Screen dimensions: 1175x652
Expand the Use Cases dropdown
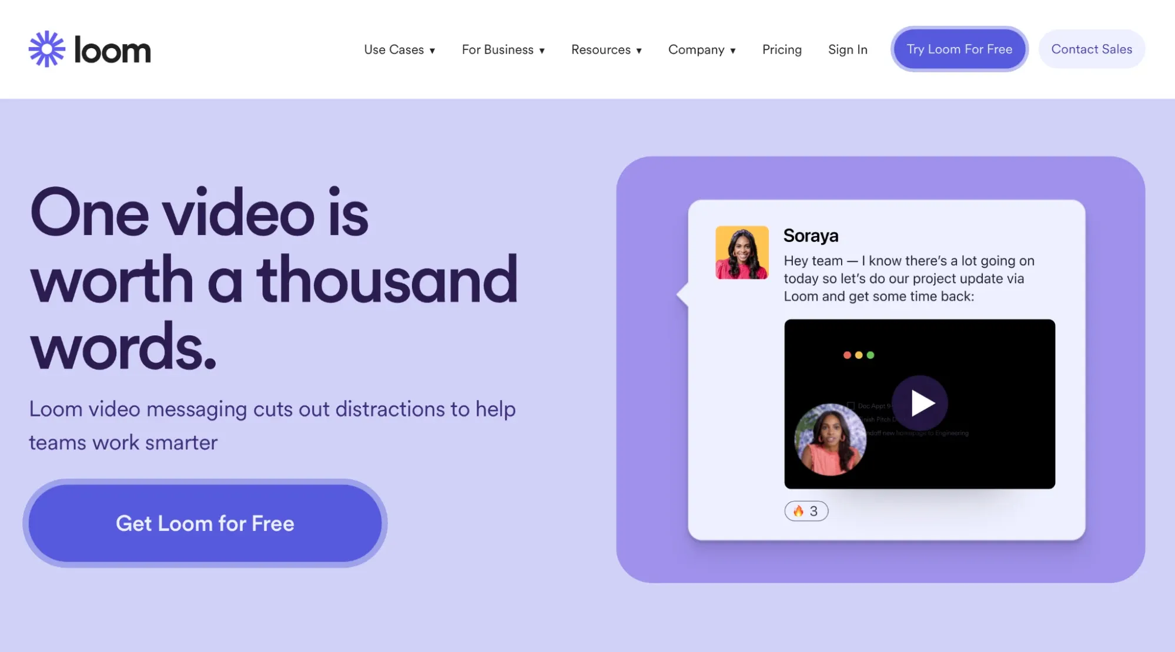tap(400, 50)
